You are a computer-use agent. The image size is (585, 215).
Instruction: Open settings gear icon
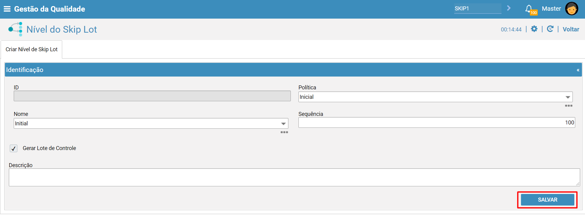(534, 29)
